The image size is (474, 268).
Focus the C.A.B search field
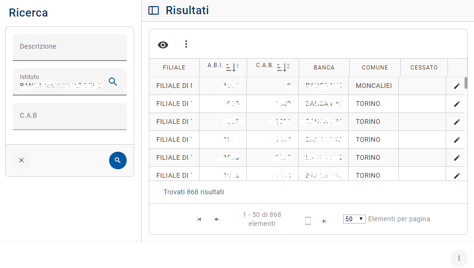(x=69, y=116)
